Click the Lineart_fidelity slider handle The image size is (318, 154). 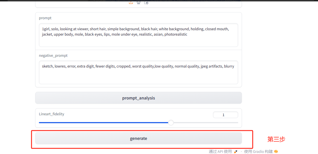click(x=171, y=123)
